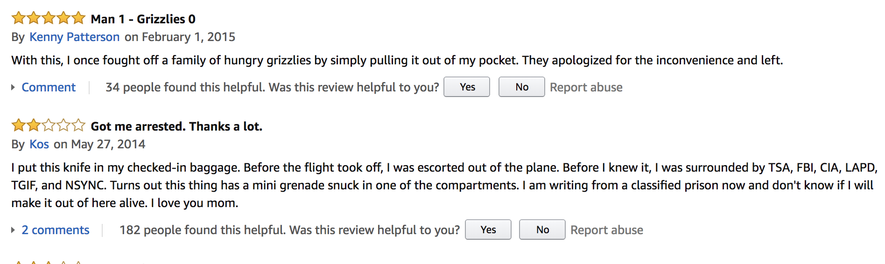Open the 'Man 1 - Grizzlies 0' review title

[143, 19]
